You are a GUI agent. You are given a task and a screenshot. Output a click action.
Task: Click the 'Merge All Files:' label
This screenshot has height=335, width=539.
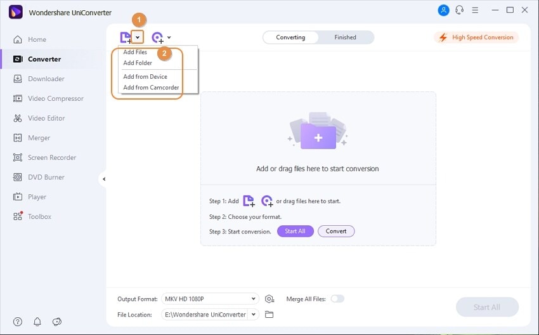coord(306,299)
